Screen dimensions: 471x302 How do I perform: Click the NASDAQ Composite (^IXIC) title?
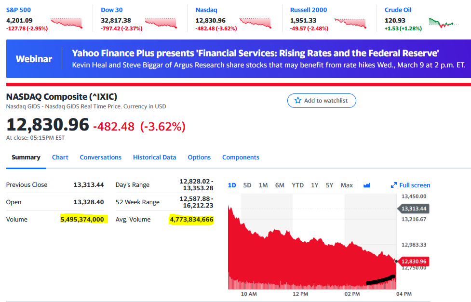pyautogui.click(x=62, y=97)
